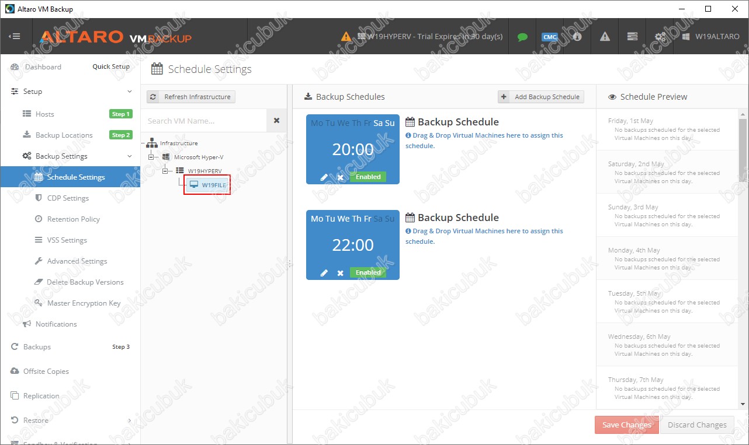Open Hosts menu item
Viewport: 749px width, 445px height.
[x=44, y=114]
